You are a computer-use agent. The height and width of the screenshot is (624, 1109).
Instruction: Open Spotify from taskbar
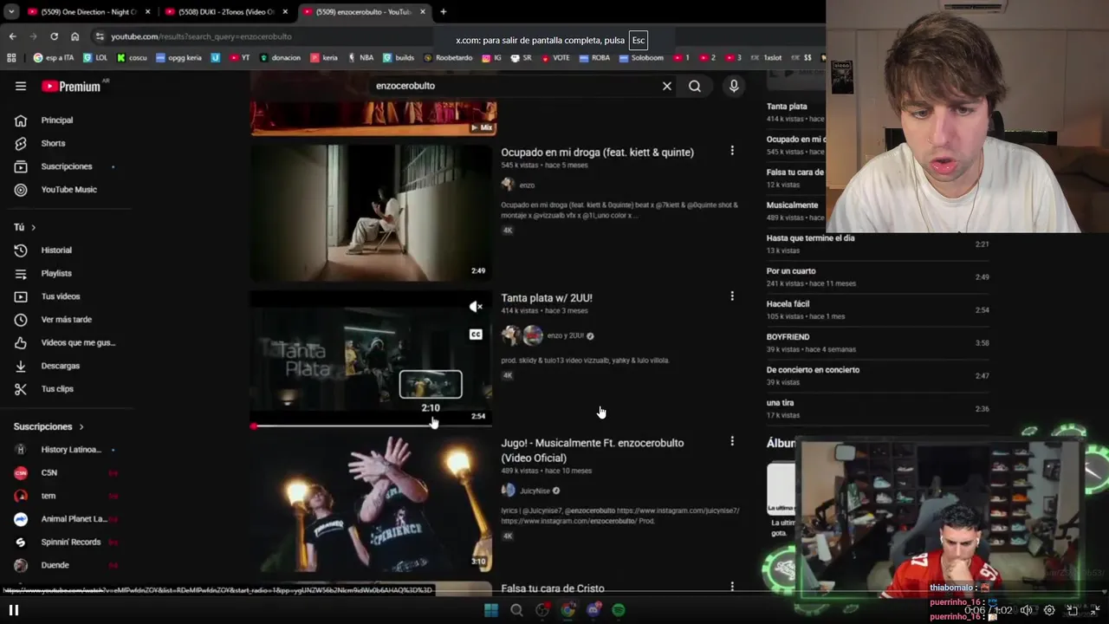619,610
